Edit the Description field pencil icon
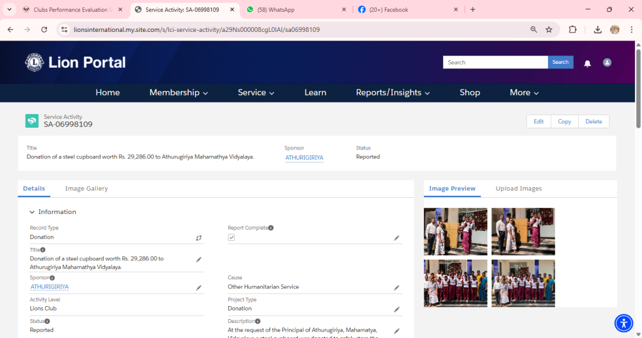The height and width of the screenshot is (338, 642). 396,331
